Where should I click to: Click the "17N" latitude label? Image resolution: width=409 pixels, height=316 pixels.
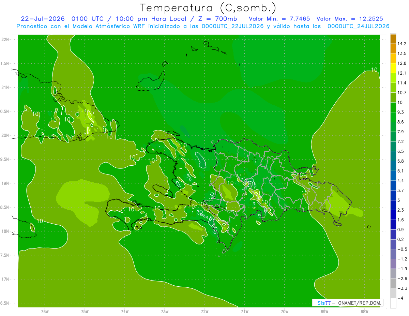[x=5, y=279]
